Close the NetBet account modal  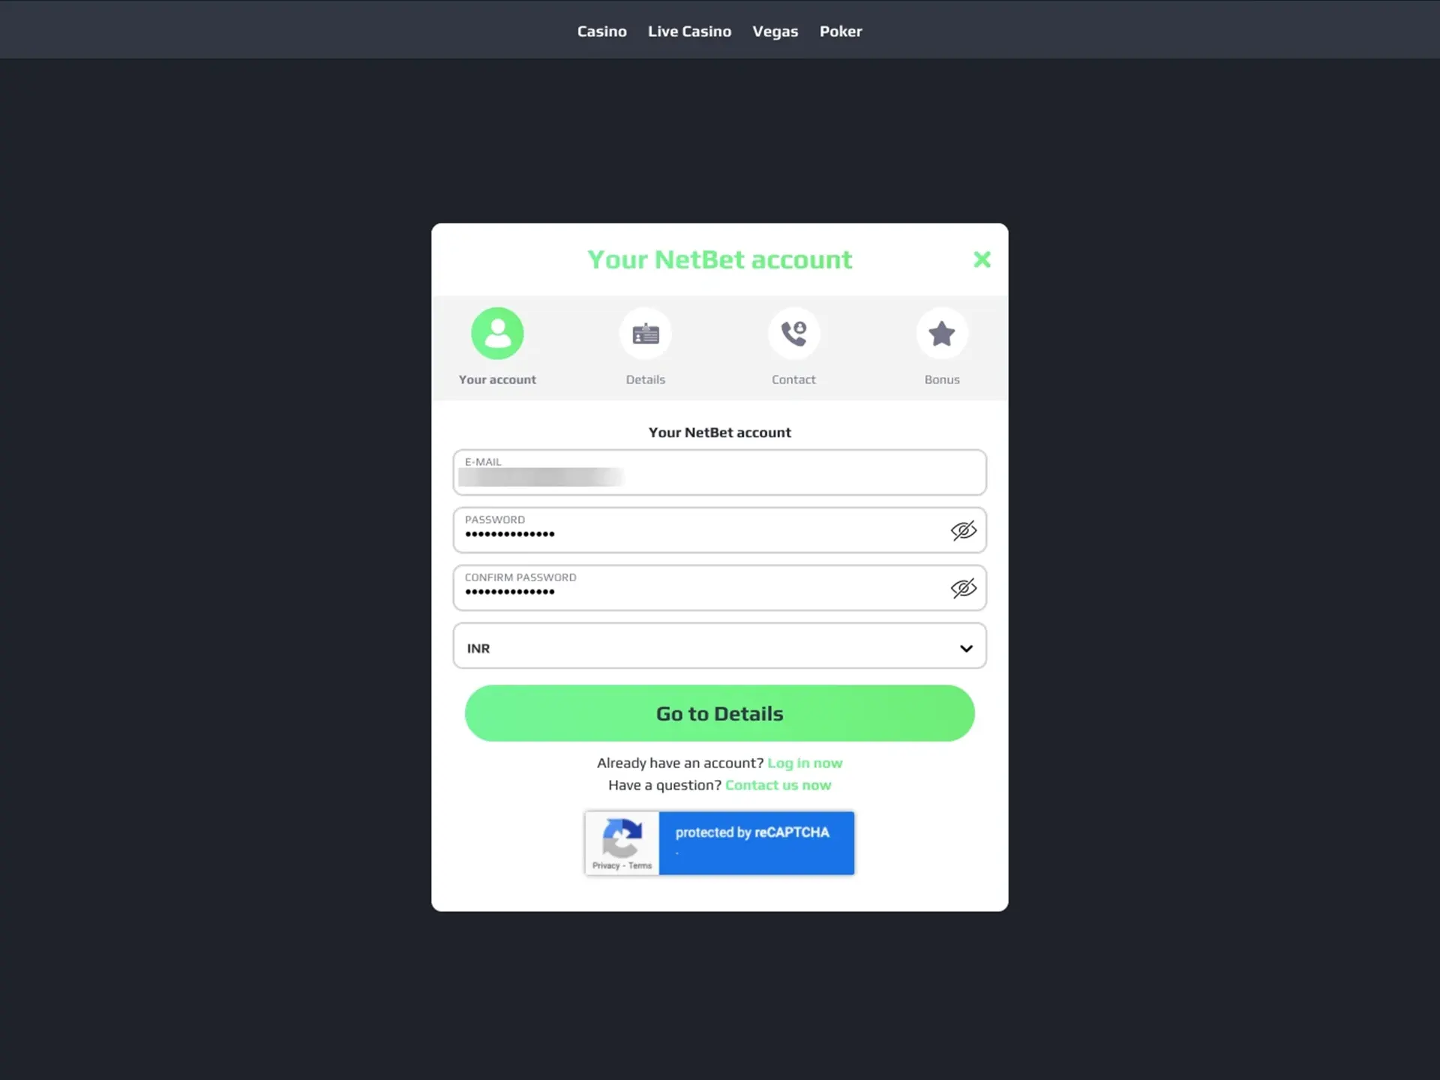click(x=982, y=259)
